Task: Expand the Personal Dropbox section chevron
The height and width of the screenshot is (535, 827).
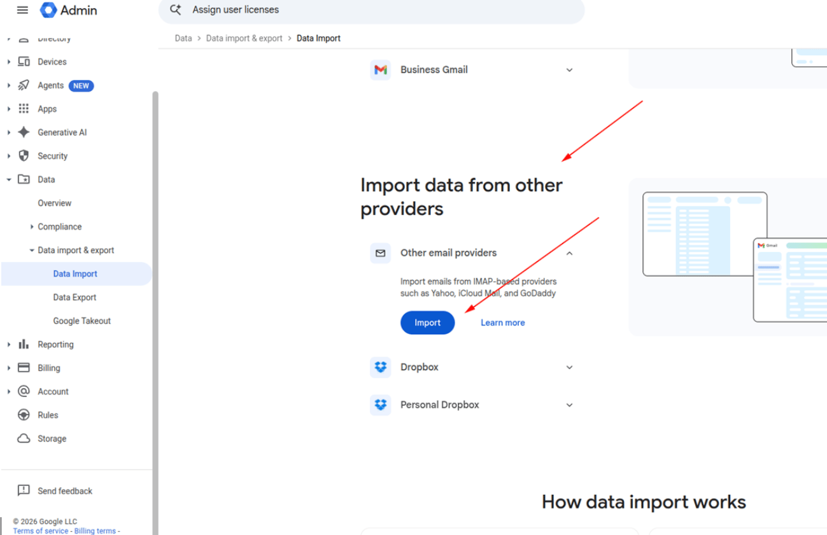Action: pos(569,405)
